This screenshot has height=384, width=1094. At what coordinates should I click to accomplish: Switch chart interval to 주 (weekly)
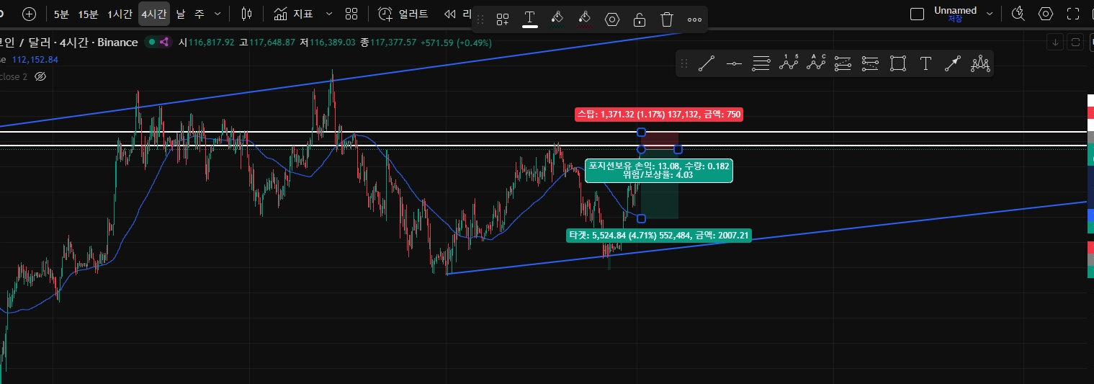point(199,14)
